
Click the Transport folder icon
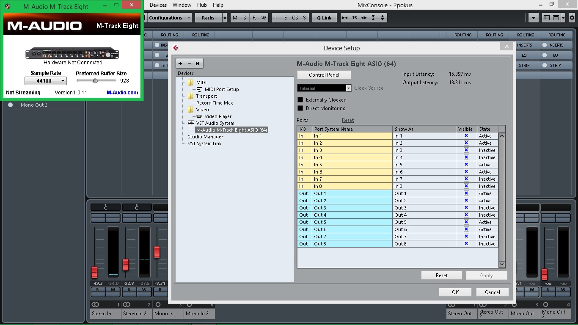190,96
